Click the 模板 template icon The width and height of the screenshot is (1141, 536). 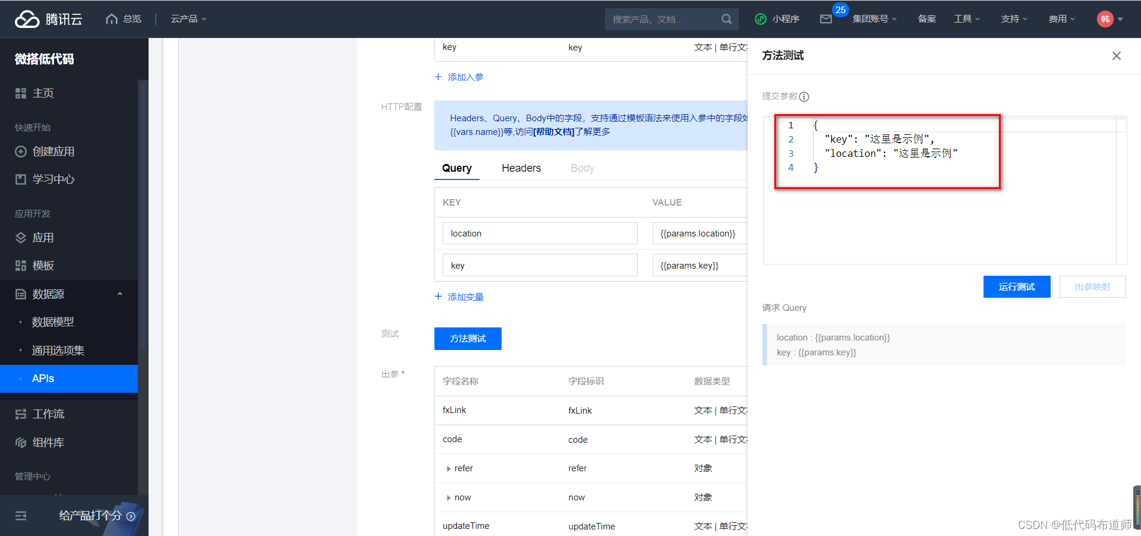tap(21, 266)
